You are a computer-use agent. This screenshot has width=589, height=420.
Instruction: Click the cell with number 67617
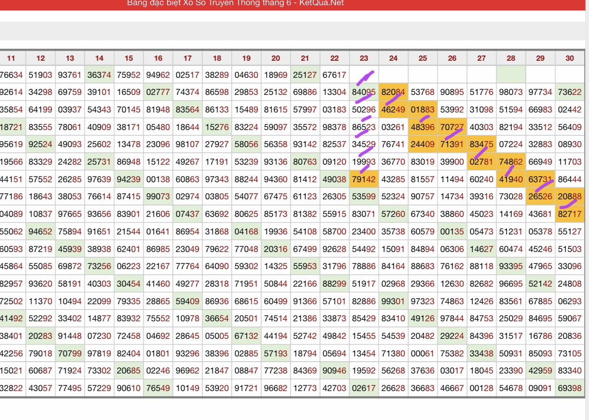334,75
